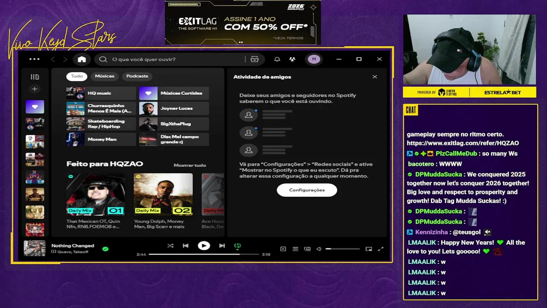
Task: Open the 'Joyner Lucas' tile
Action: (x=174, y=109)
